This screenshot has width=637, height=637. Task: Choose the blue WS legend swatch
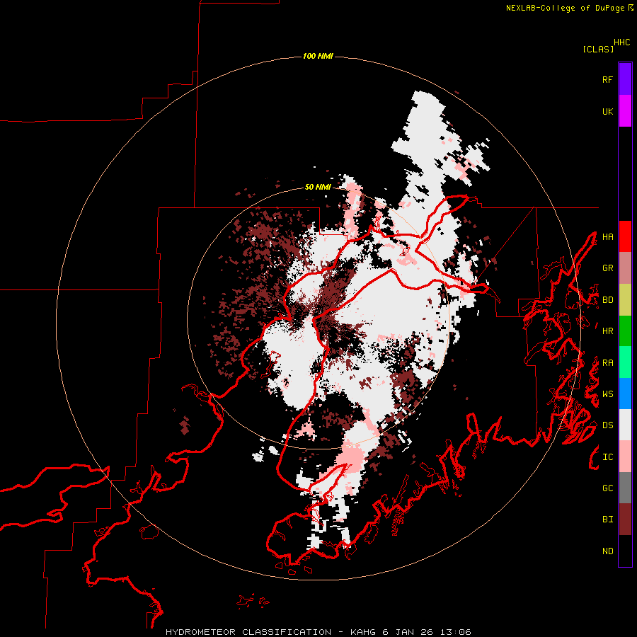(625, 394)
